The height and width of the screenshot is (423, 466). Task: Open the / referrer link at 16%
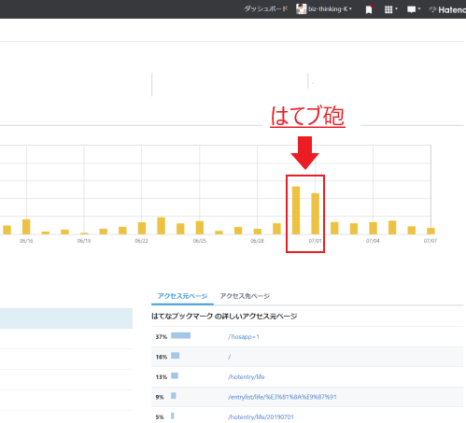pyautogui.click(x=229, y=357)
